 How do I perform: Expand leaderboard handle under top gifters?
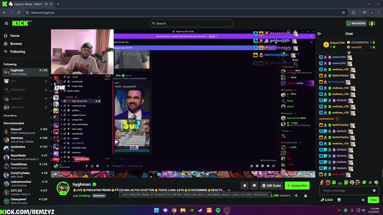[349, 53]
